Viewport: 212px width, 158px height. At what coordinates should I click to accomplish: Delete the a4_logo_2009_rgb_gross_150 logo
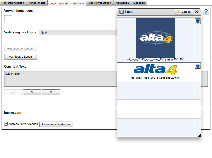pos(198,21)
